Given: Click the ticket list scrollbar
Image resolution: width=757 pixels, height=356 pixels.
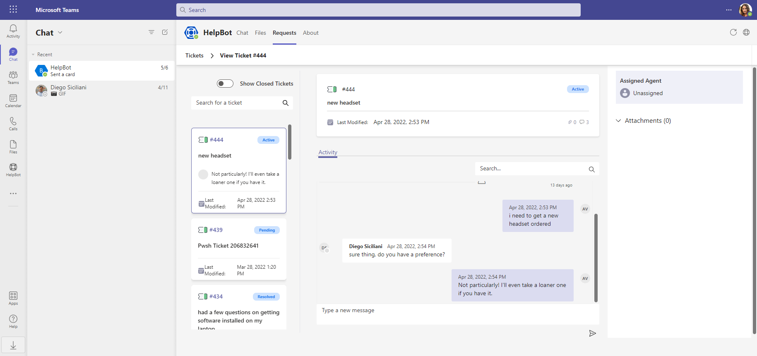Looking at the screenshot, I should [290, 142].
